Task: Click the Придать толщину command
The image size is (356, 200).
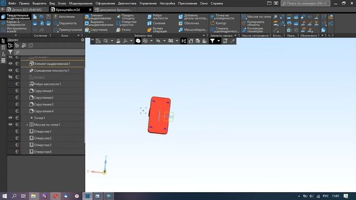Action: [126, 17]
